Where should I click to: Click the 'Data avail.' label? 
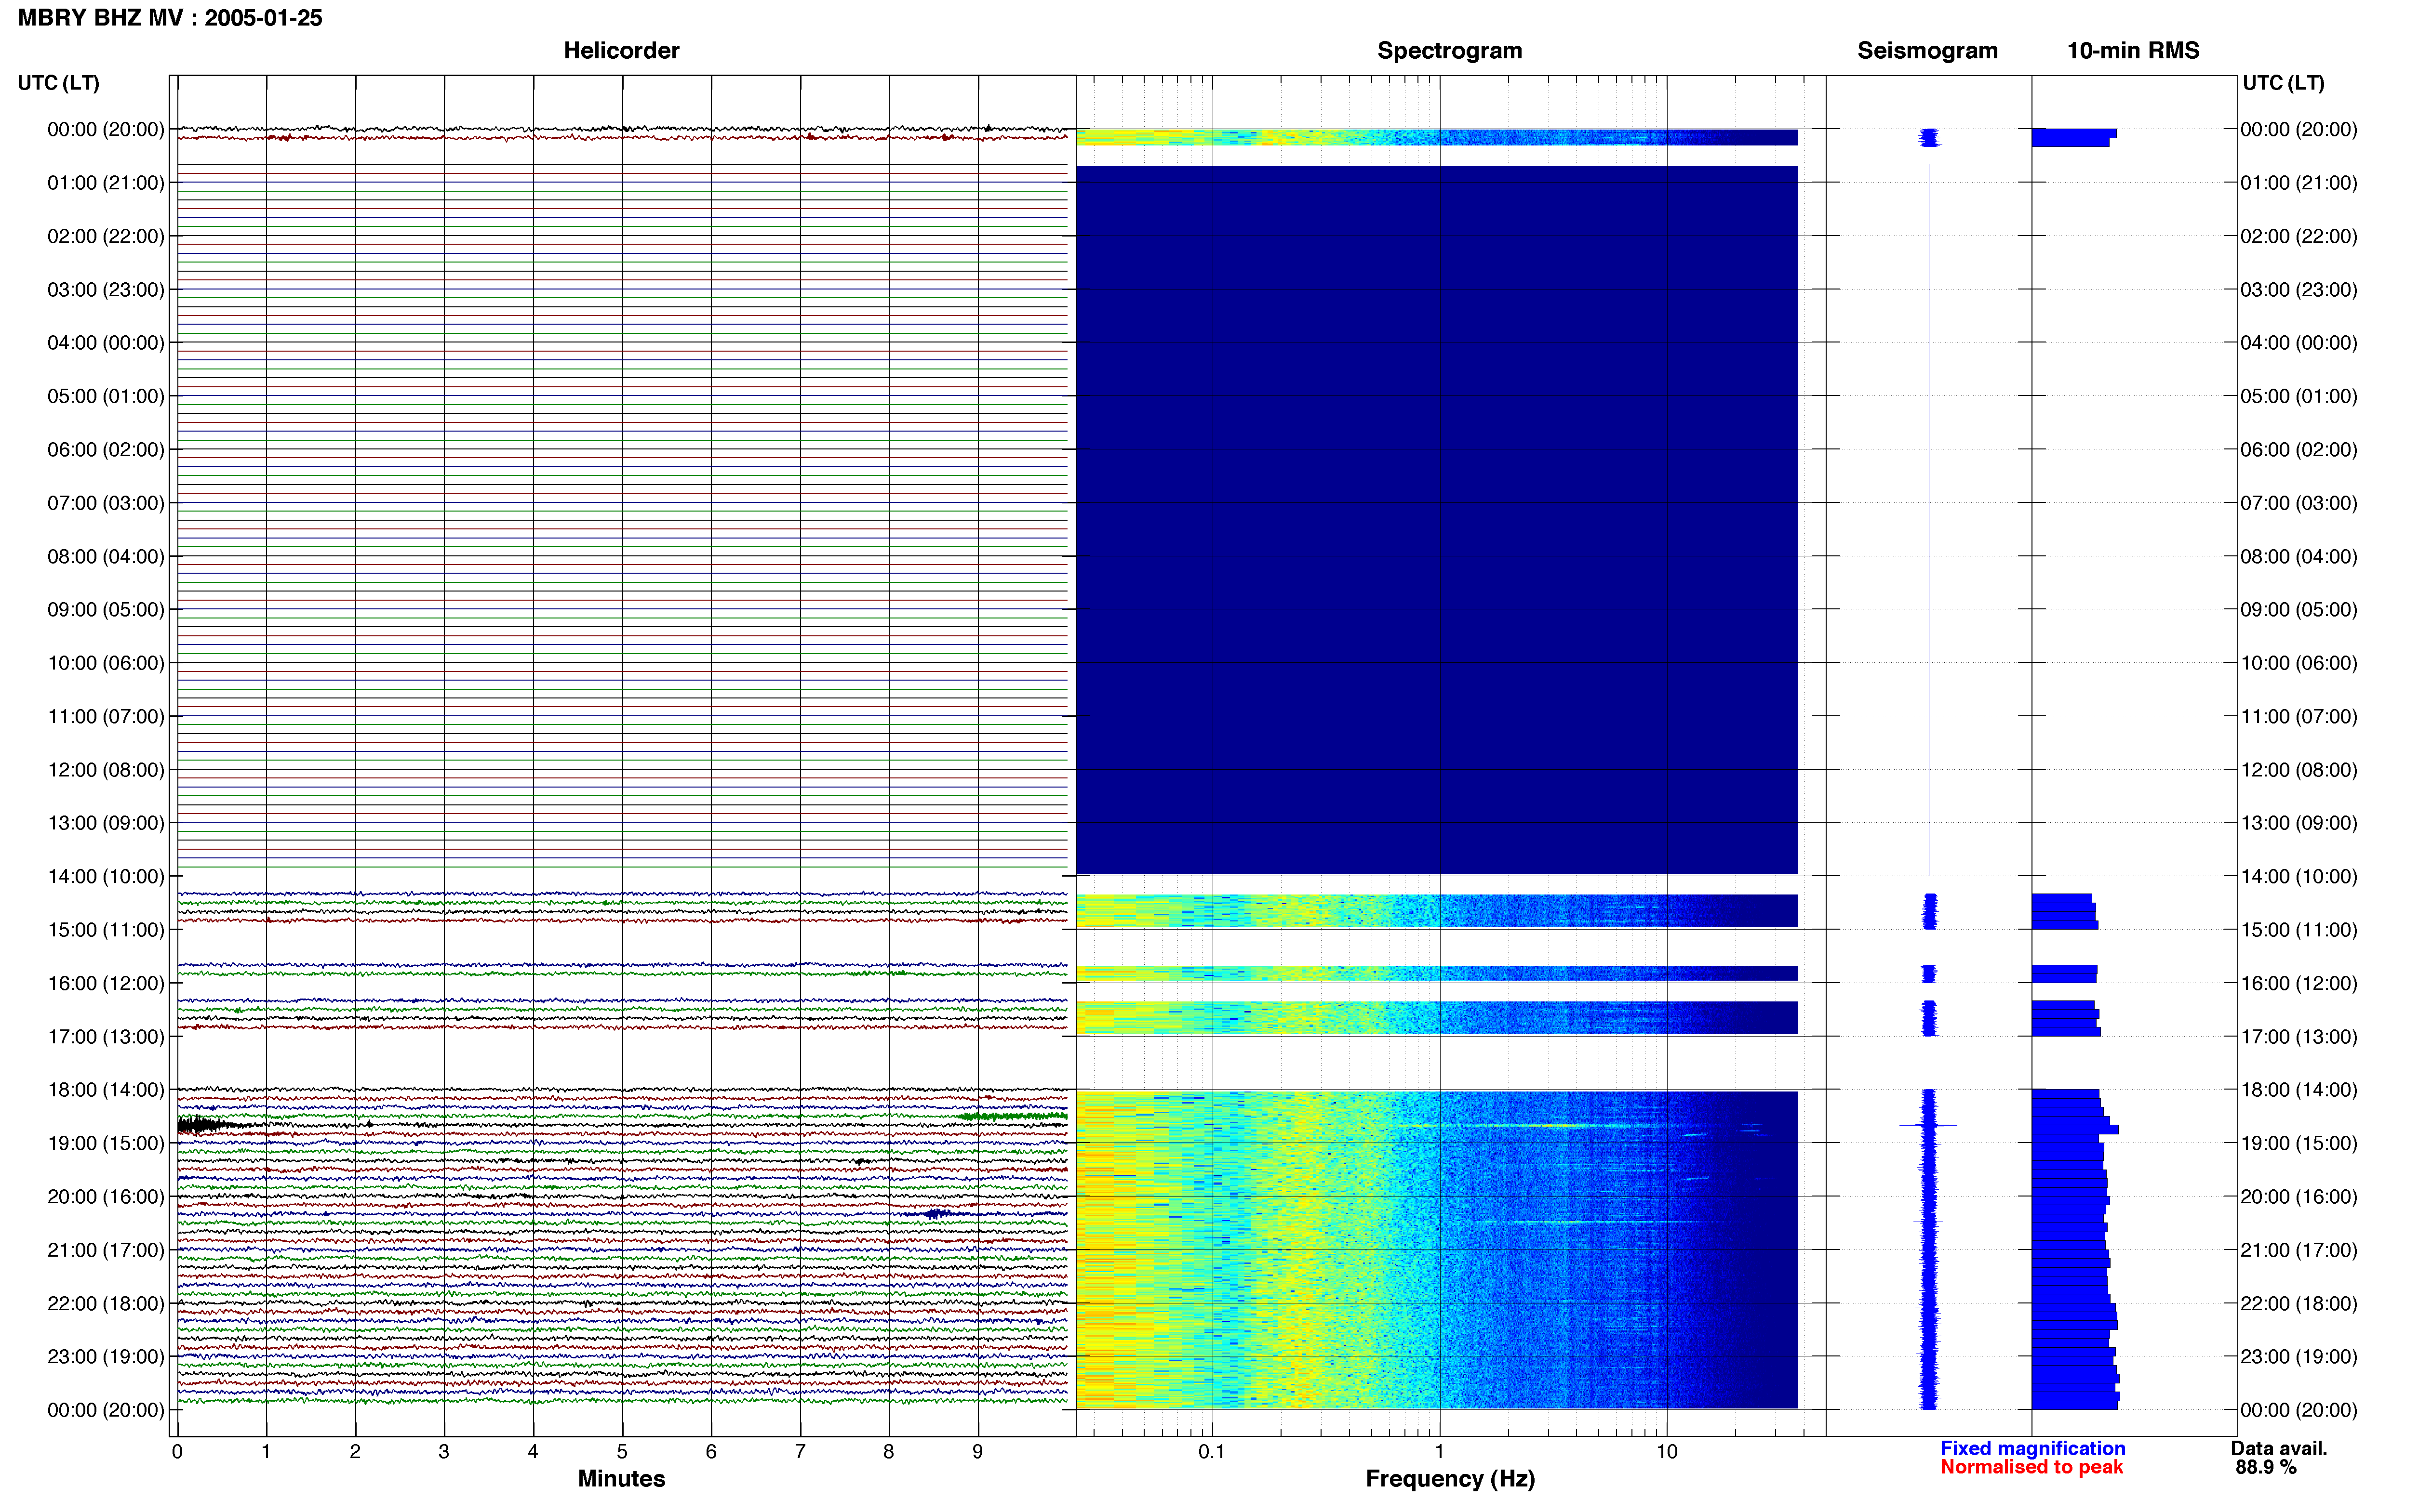(2279, 1449)
